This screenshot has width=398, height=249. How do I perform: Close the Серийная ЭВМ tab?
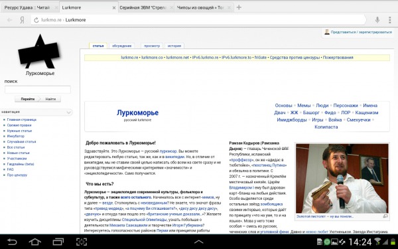[x=172, y=8]
